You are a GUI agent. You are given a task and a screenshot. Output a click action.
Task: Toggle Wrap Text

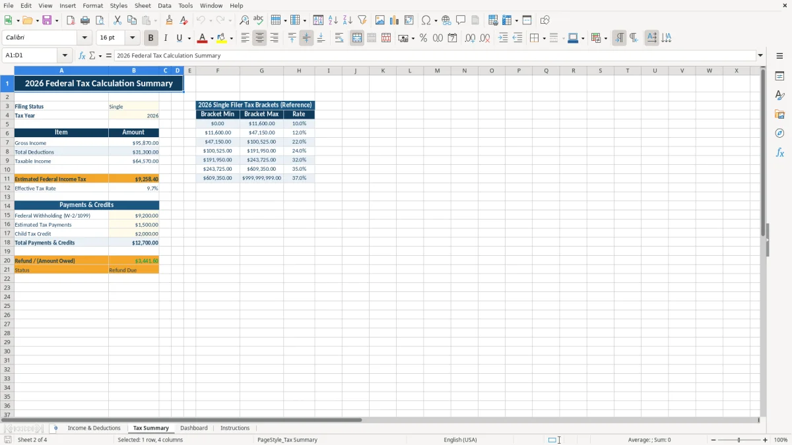coord(339,38)
